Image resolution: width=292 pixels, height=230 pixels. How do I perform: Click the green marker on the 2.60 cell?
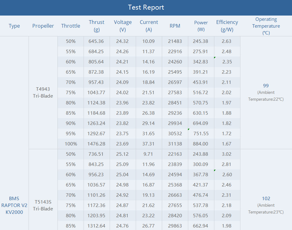tap(215, 170)
